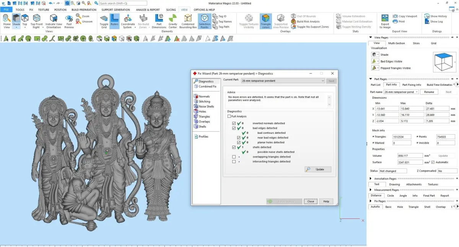Image resolution: width=459 pixels, height=247 pixels.
Task: Switch to Multi-Section tab
Action: click(x=396, y=43)
